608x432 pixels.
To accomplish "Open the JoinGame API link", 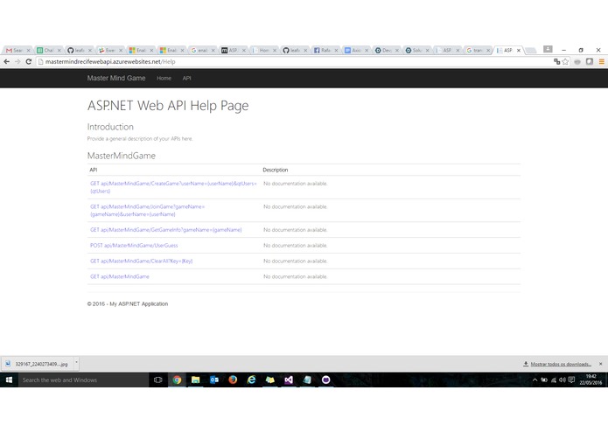I will click(x=147, y=211).
